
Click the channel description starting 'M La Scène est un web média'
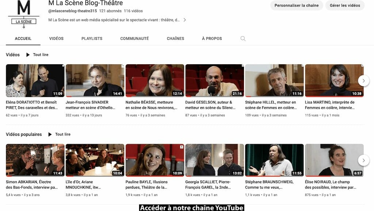click(x=114, y=20)
